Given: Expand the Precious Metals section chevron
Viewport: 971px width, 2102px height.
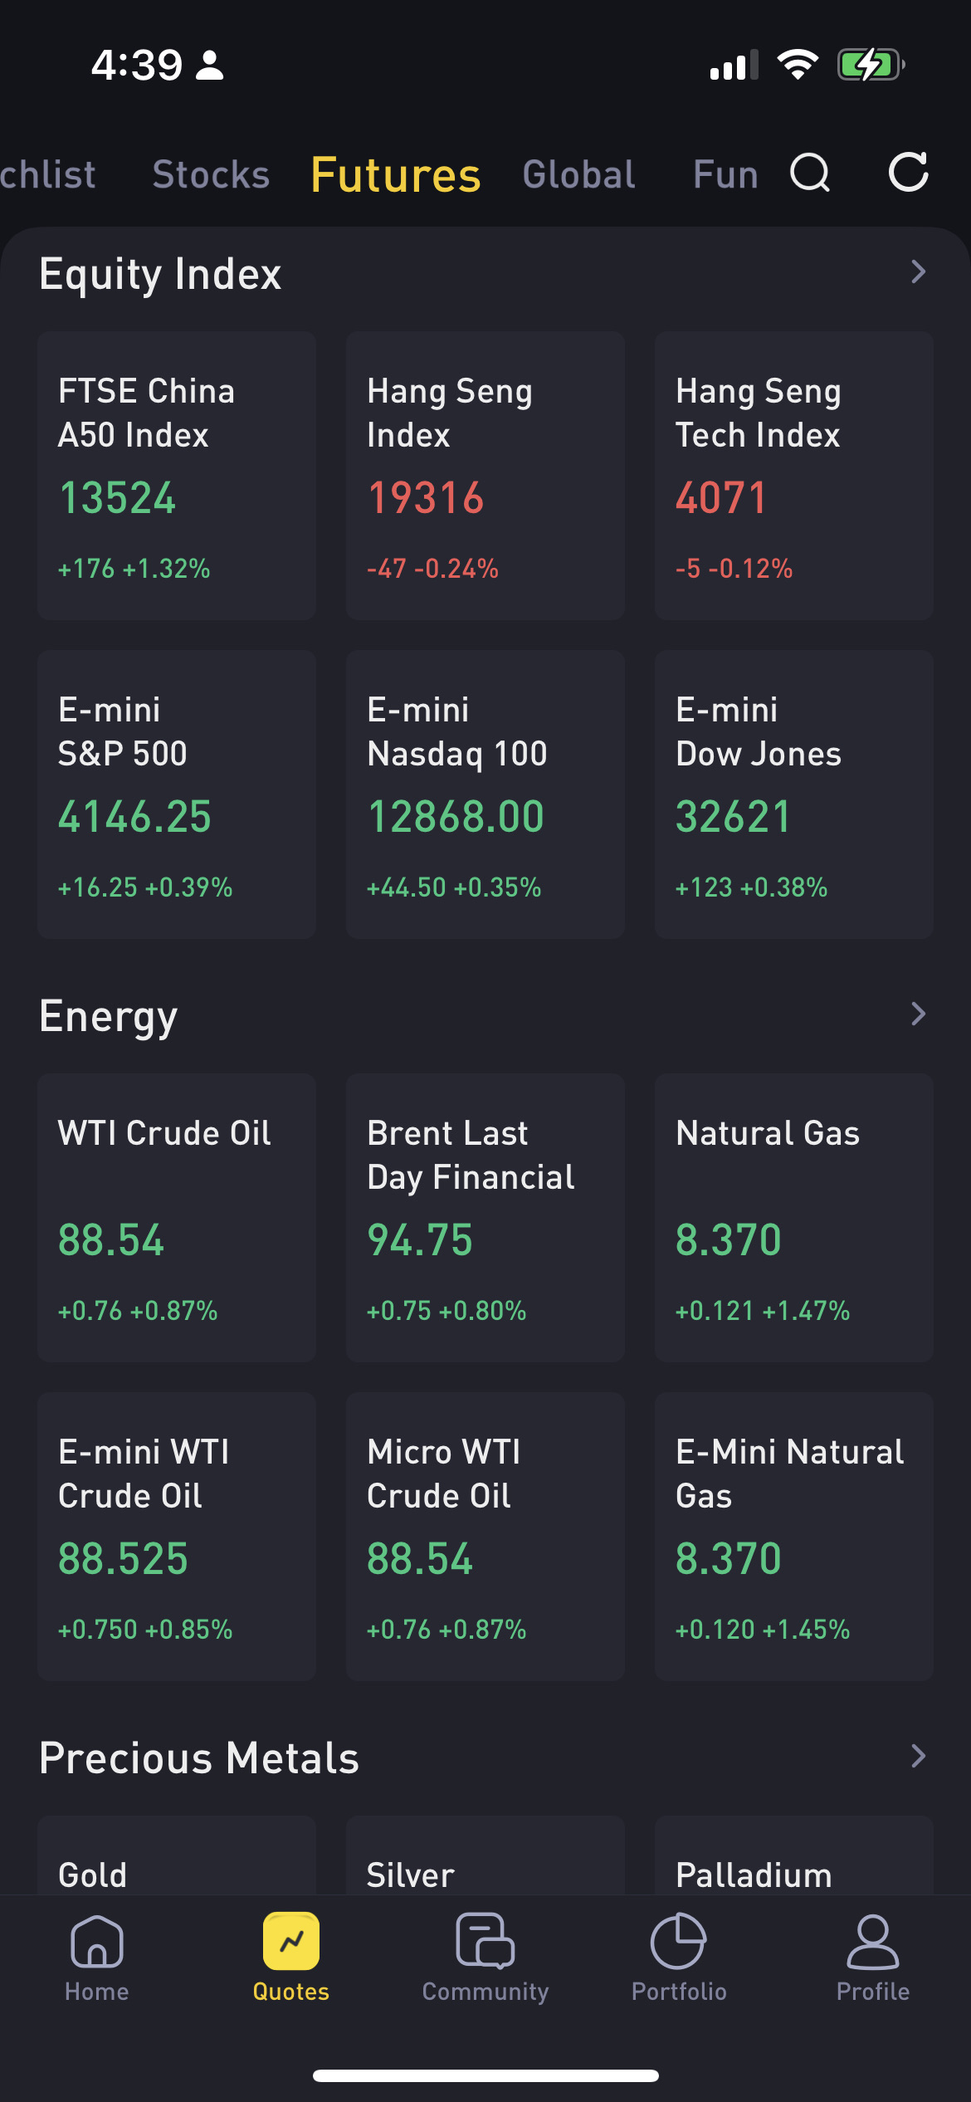Looking at the screenshot, I should coord(918,1757).
